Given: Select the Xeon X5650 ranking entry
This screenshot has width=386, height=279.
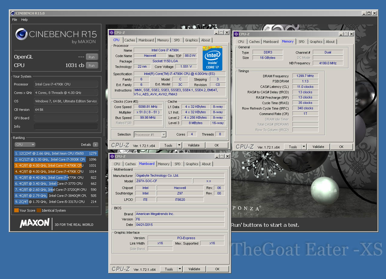Looking at the screenshot, I should point(56,153).
